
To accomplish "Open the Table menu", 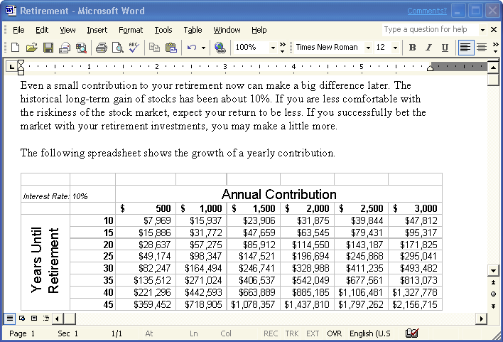I will tap(193, 30).
